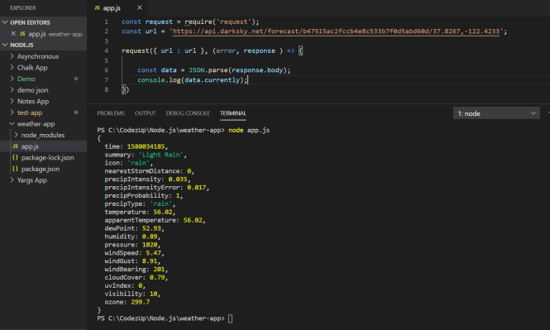This screenshot has width=550, height=330.
Task: Click the JS icon beside app.js in tree
Action: point(15,146)
